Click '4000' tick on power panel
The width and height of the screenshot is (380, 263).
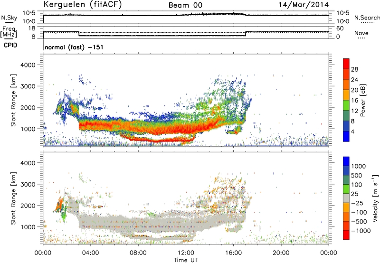(x=28, y=65)
